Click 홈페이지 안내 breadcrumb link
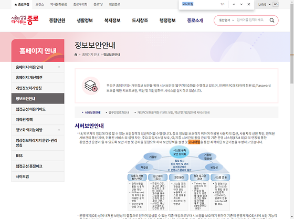The width and height of the screenshot is (294, 219). (x=91, y=55)
